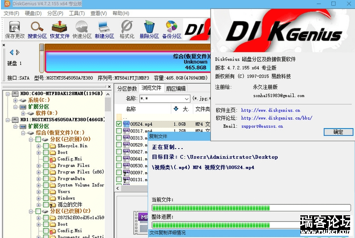Screen dimensions: 355x238
Task: Tick the 分区(已识别)(2) checkbox
Action: pyautogui.click(x=38, y=211)
